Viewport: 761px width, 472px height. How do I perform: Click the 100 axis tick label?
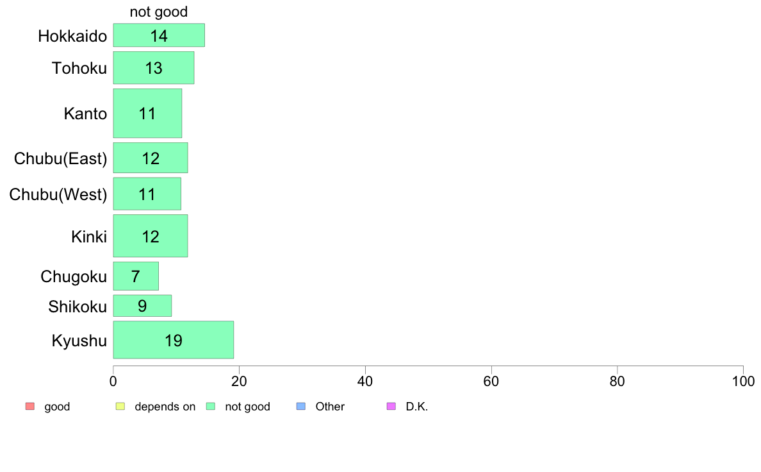(x=743, y=382)
